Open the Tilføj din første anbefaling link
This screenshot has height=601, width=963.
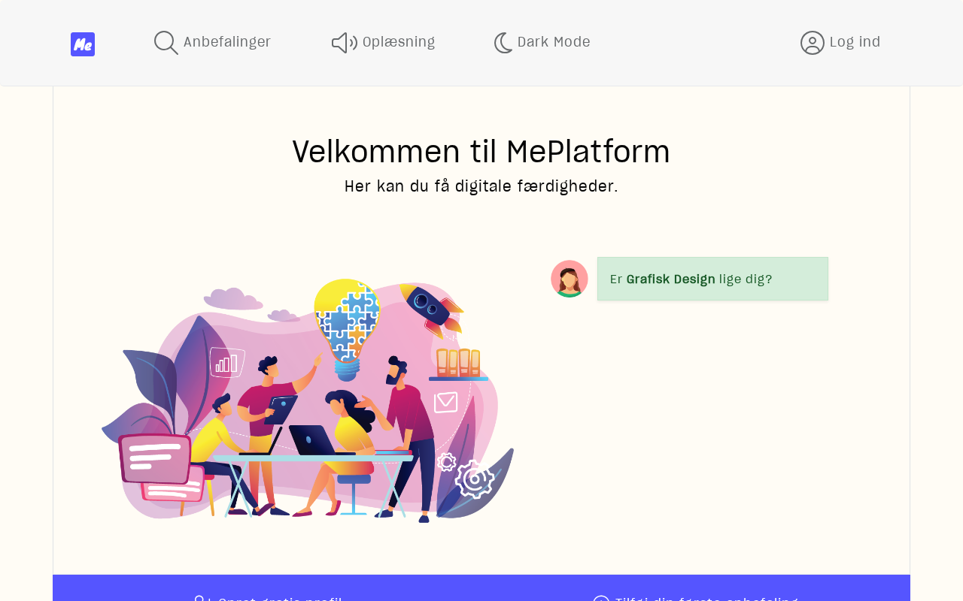(x=695, y=598)
